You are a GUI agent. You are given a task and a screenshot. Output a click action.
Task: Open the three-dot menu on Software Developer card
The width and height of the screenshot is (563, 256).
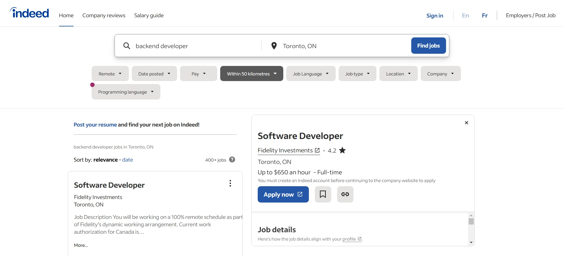tap(230, 183)
